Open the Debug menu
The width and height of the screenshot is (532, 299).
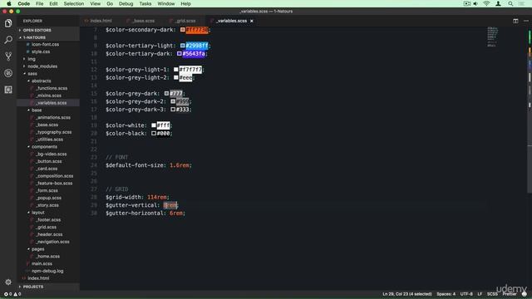(x=126, y=3)
